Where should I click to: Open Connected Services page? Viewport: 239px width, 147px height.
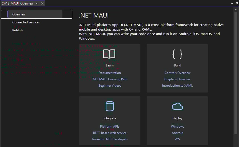(26, 22)
